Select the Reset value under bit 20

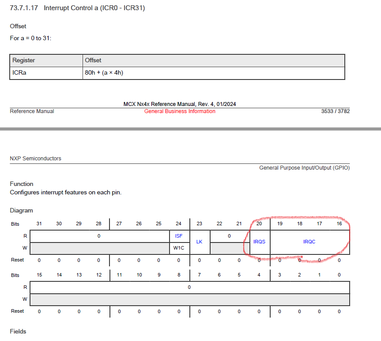(x=259, y=260)
